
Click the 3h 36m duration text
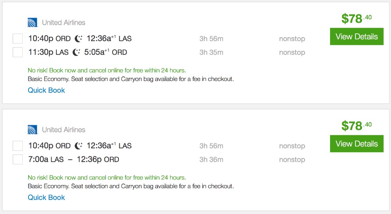(x=211, y=159)
